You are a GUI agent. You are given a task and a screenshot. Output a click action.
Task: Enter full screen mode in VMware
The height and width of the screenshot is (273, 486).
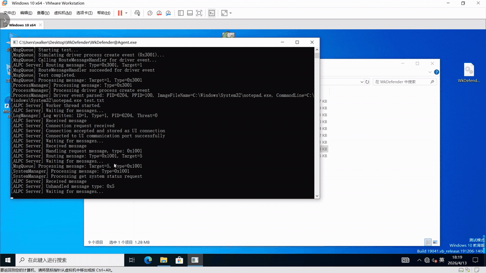[x=199, y=13]
